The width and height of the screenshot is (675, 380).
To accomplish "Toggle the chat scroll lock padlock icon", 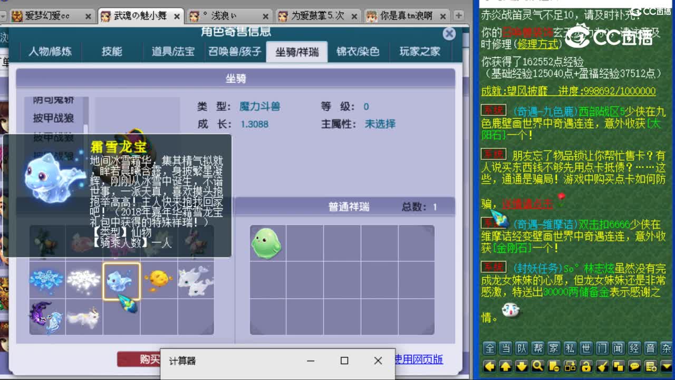I will coord(586,366).
